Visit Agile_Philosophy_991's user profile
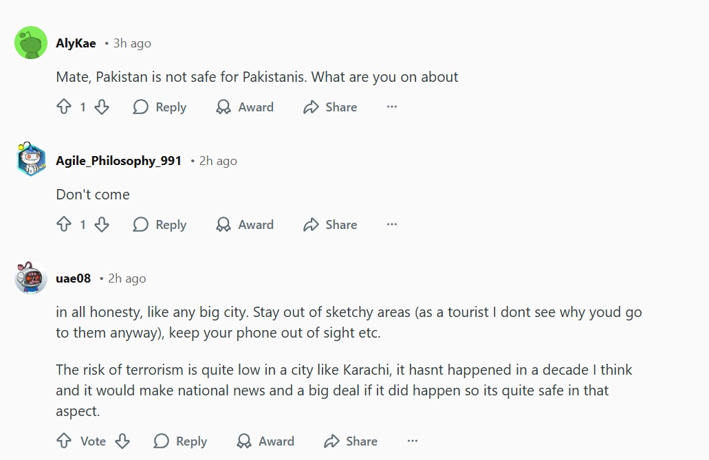This screenshot has height=460, width=709. [x=118, y=161]
